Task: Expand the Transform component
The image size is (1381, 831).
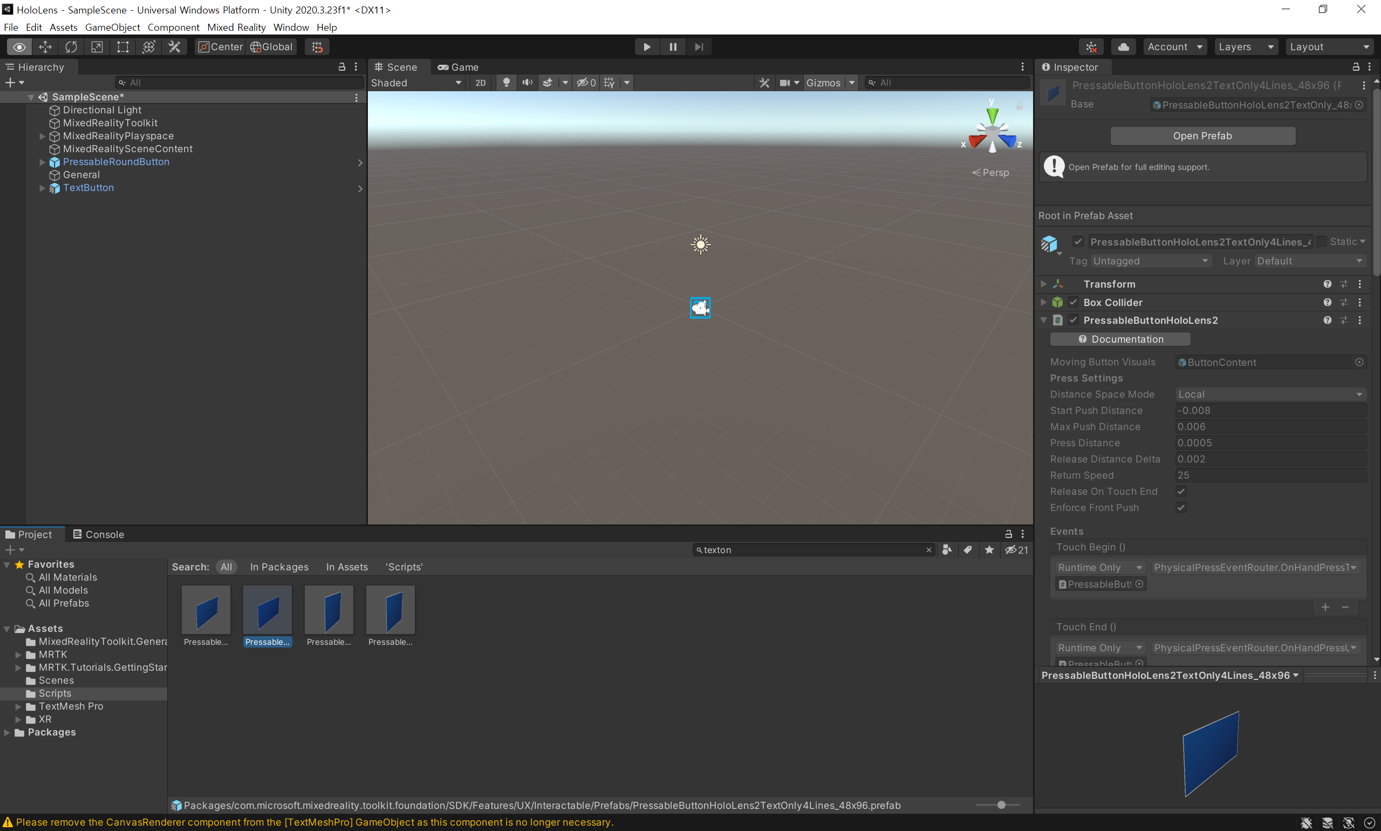Action: point(1043,284)
